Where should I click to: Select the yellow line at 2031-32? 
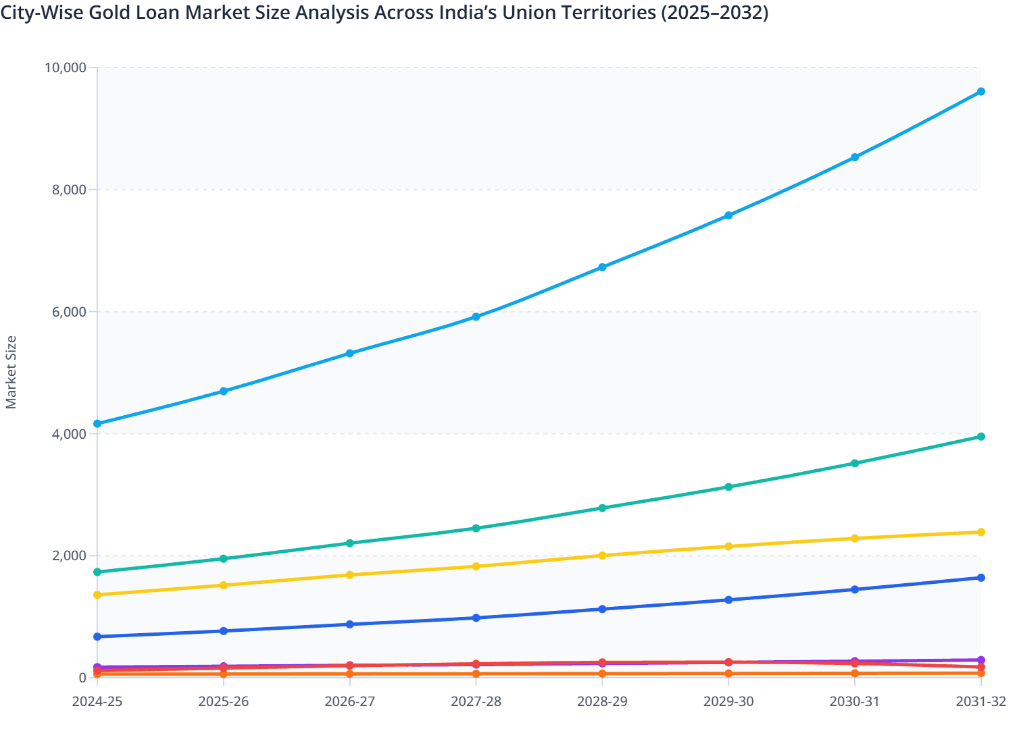tap(981, 531)
